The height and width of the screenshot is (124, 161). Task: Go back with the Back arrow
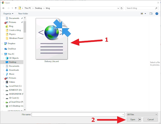point(4,8)
